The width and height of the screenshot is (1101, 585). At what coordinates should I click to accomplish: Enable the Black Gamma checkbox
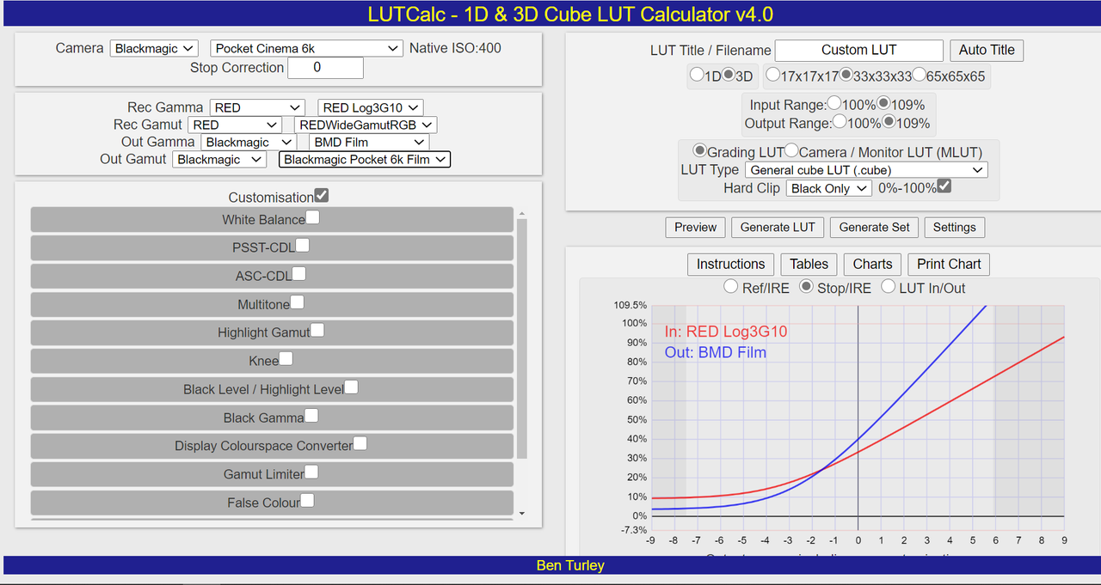click(311, 416)
